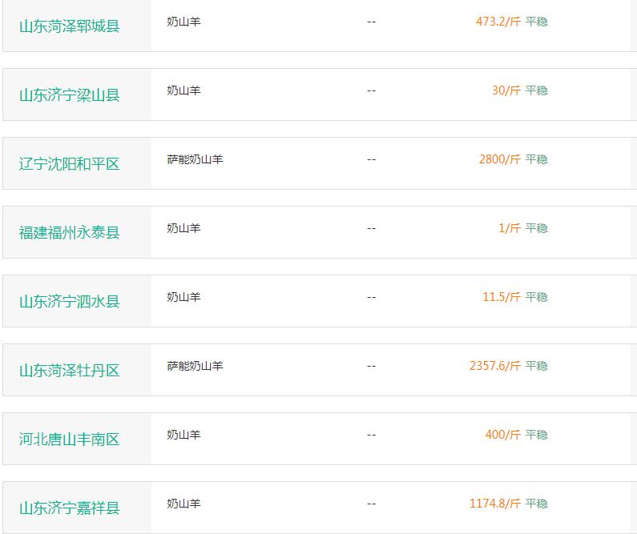Open the 河北唐山丰南区 location link

point(70,440)
